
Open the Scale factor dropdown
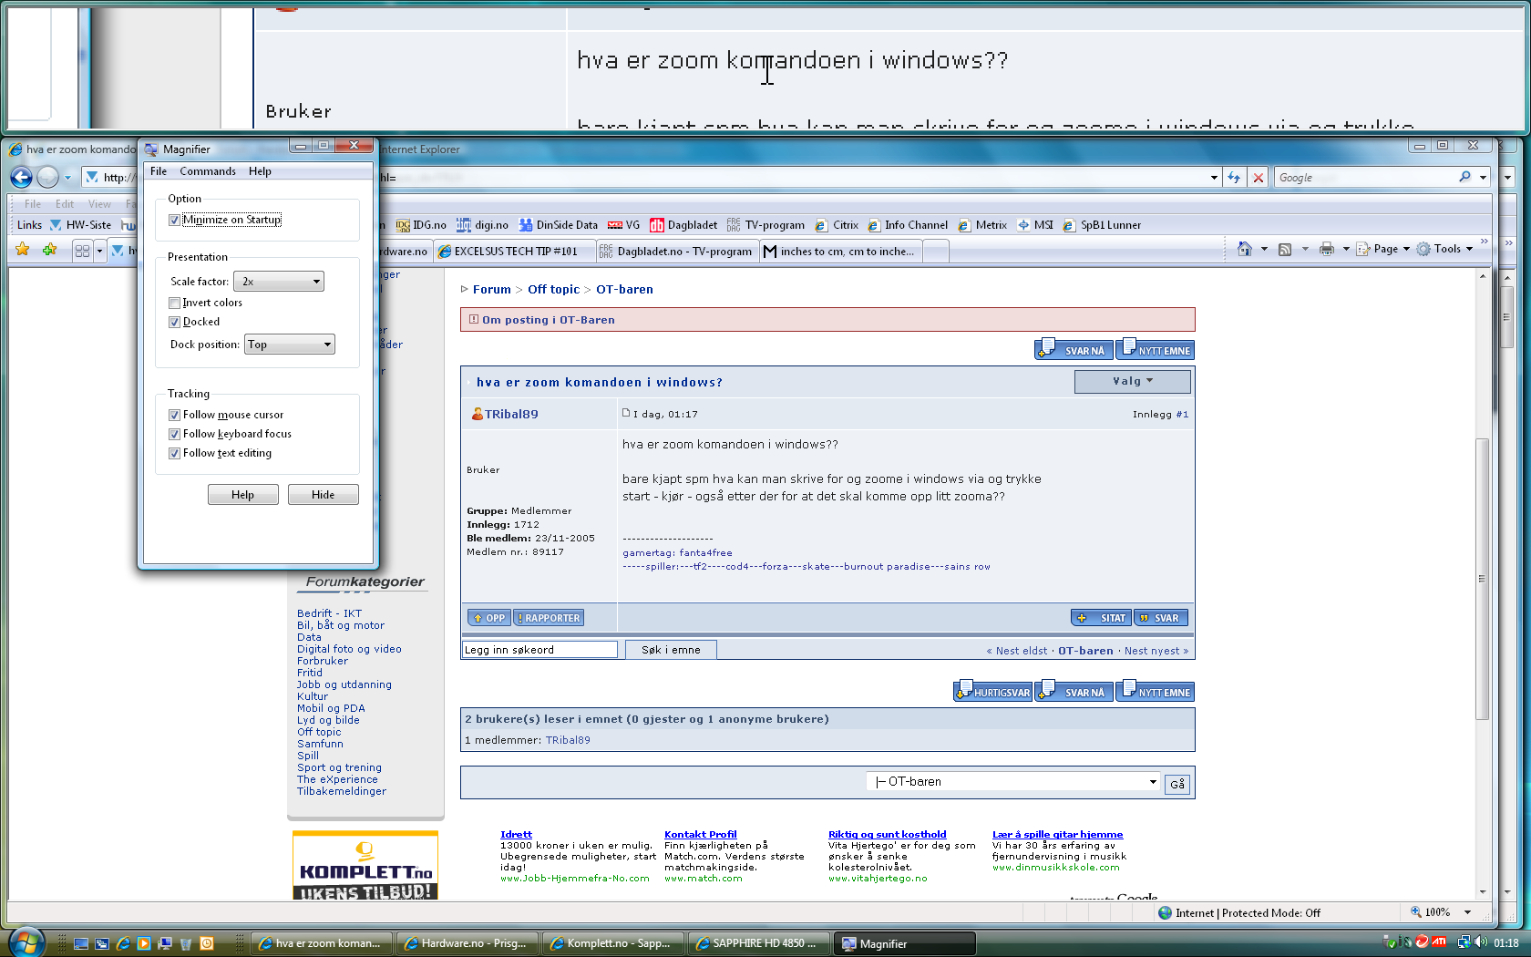click(279, 282)
